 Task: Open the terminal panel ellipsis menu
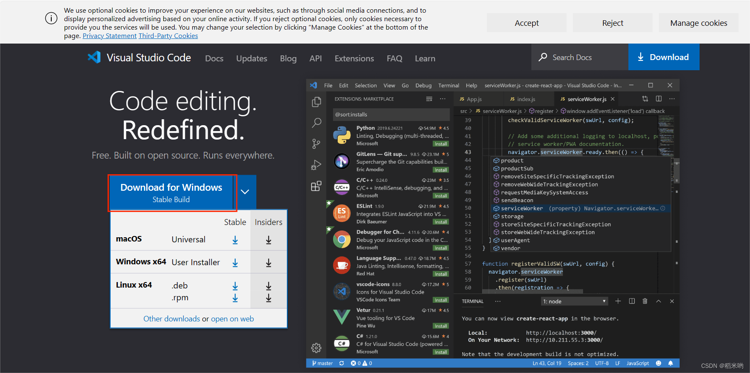[497, 301]
